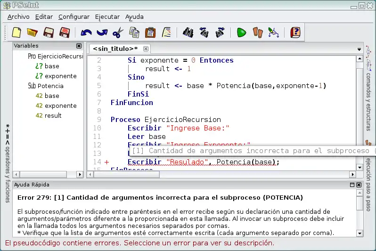Open Find with the binoculars icon
Screen dimensions: 376x251
point(188,32)
